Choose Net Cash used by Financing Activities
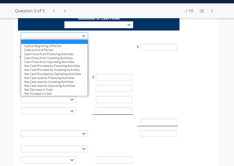Screen dimensions: 234x166 (x=49, y=78)
